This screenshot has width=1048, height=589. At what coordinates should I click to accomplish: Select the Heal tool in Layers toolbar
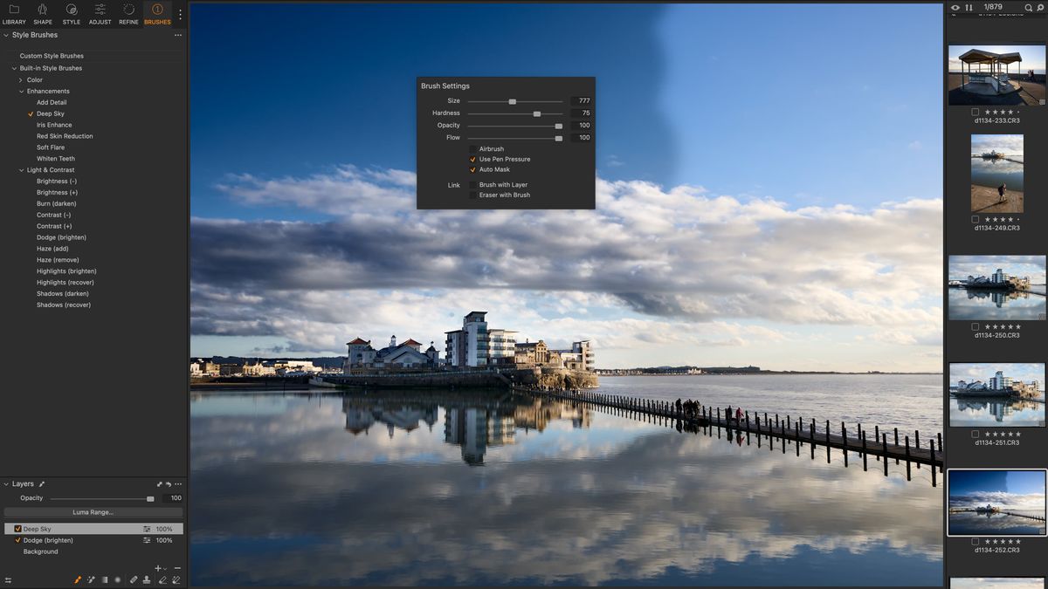(133, 579)
